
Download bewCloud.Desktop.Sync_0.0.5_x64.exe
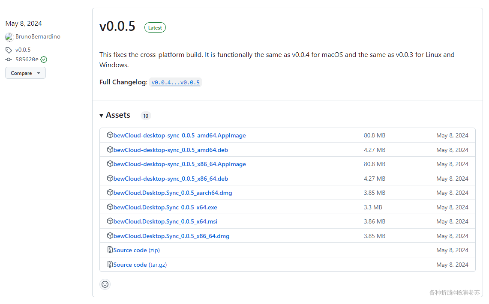(x=165, y=207)
